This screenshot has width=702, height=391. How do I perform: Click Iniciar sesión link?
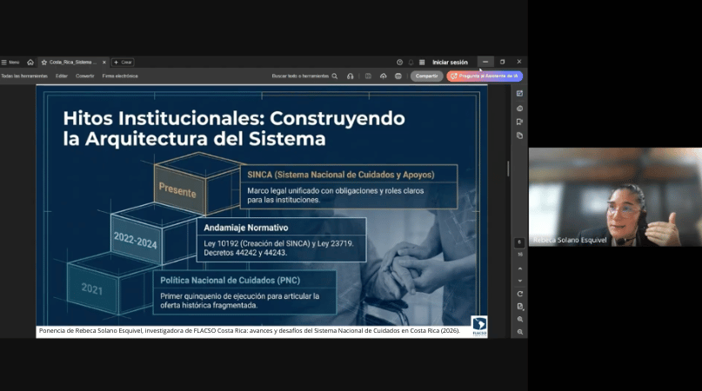[x=450, y=63]
